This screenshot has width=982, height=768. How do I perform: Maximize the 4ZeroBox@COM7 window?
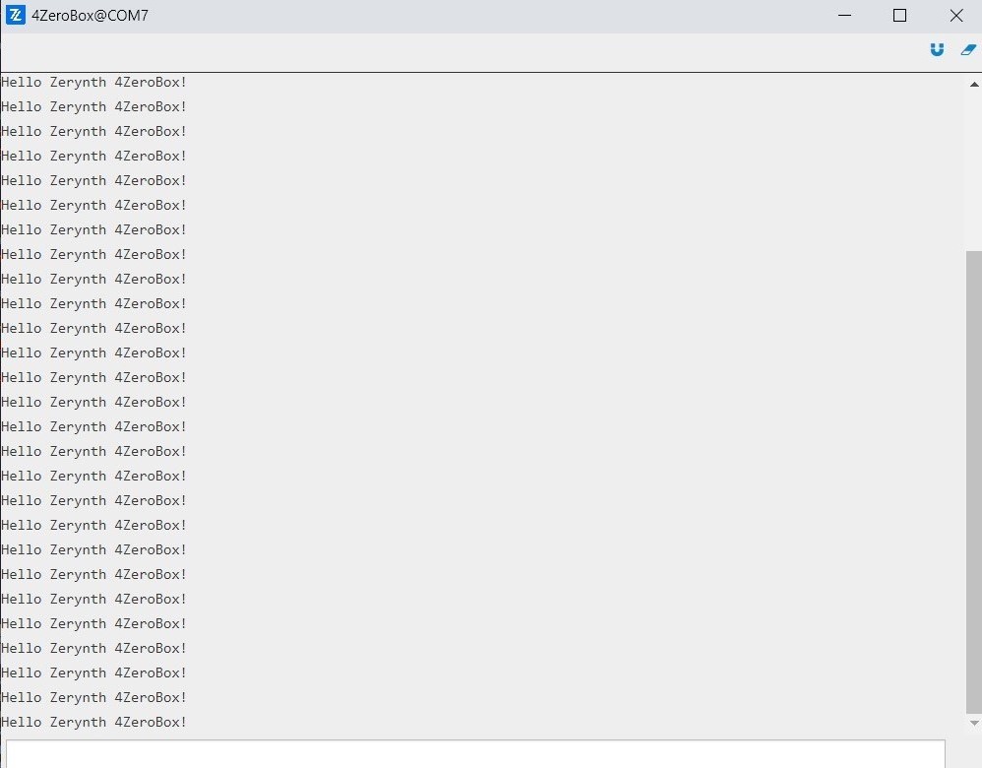900,16
